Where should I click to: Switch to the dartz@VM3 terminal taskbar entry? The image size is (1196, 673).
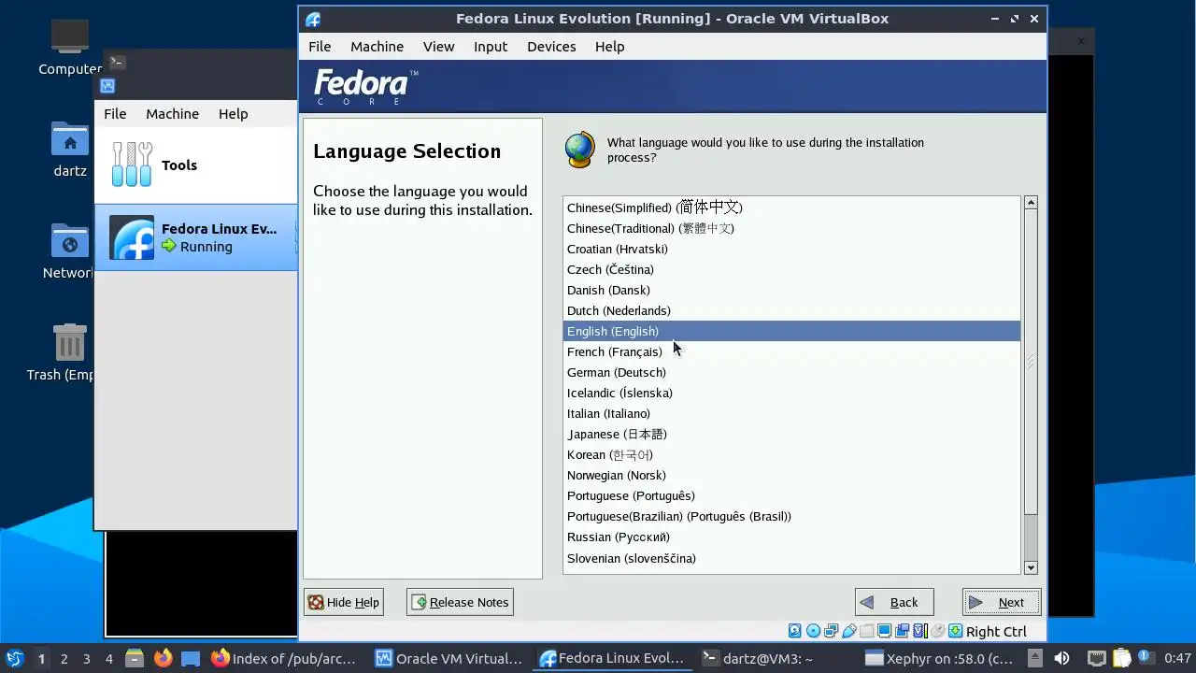pyautogui.click(x=757, y=658)
